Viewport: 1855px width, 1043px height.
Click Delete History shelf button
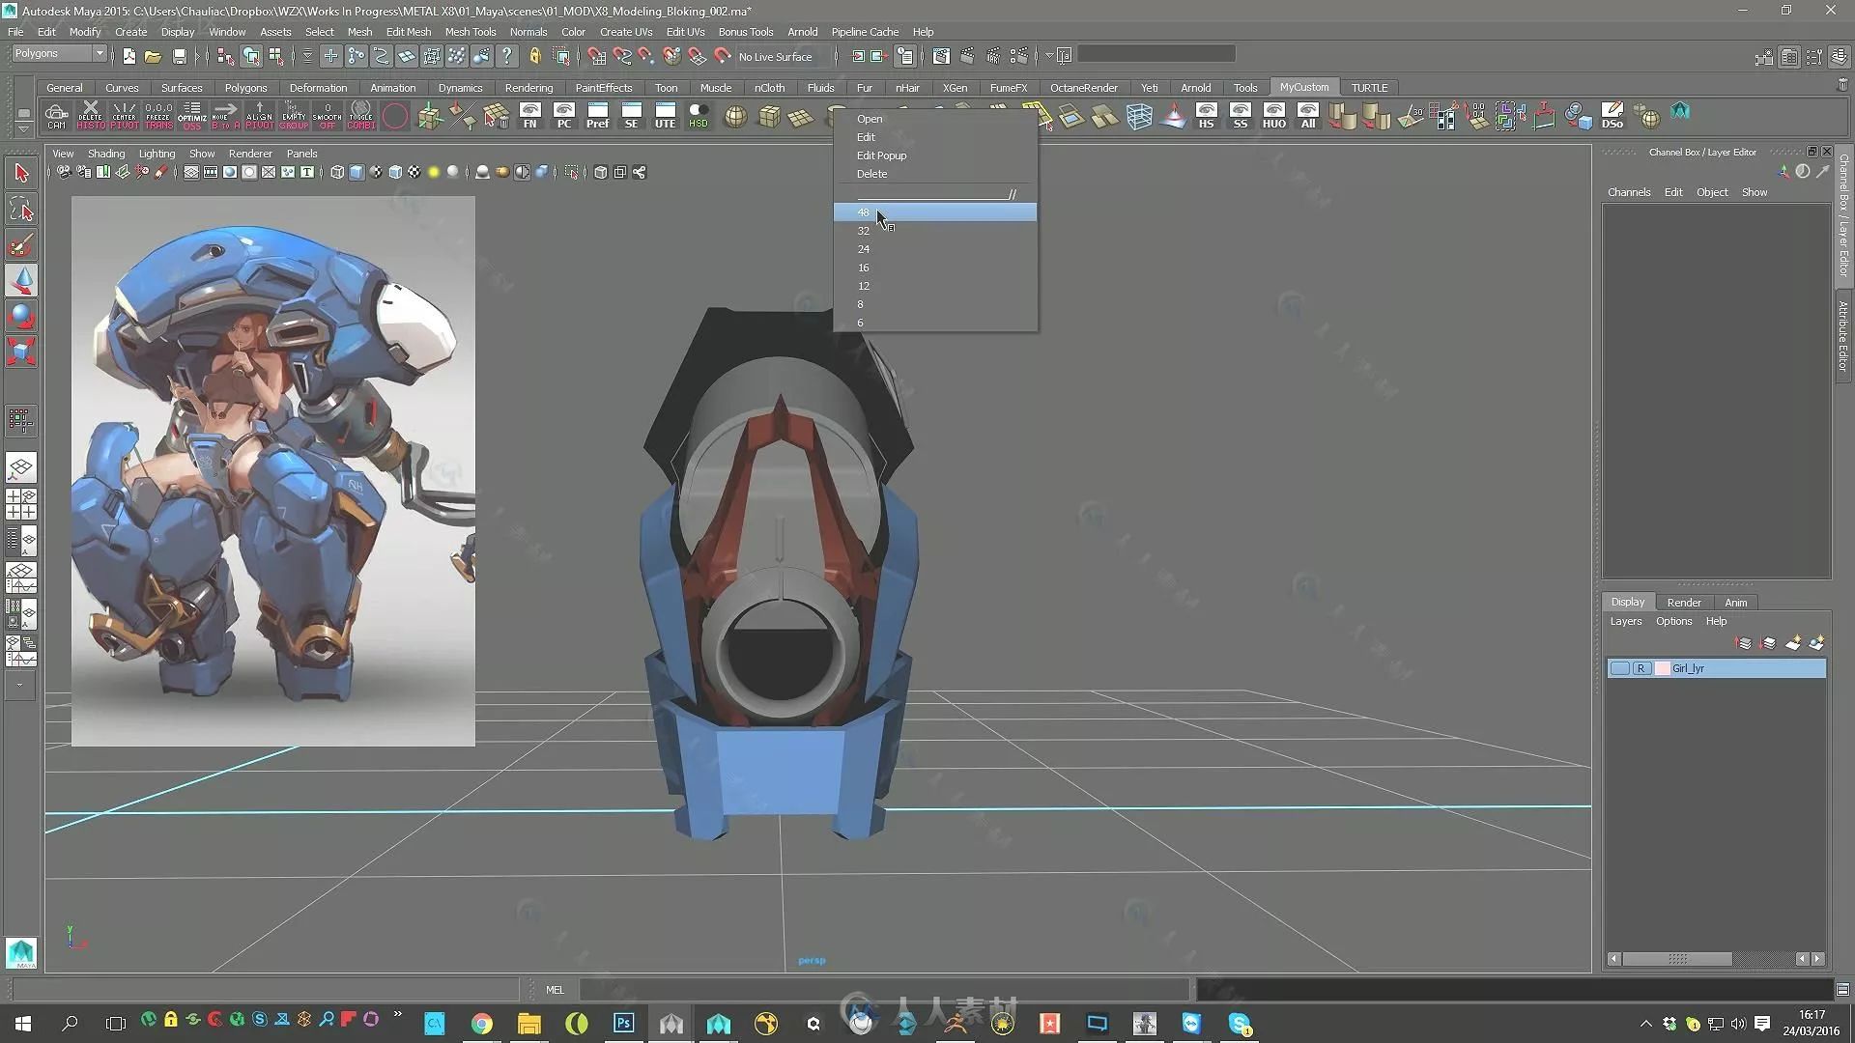tap(91, 116)
